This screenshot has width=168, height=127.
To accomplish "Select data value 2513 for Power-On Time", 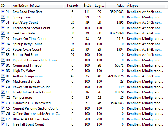I will tap(120, 39).
